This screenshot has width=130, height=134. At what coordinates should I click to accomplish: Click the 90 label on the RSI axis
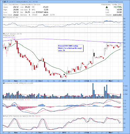(125, 19)
